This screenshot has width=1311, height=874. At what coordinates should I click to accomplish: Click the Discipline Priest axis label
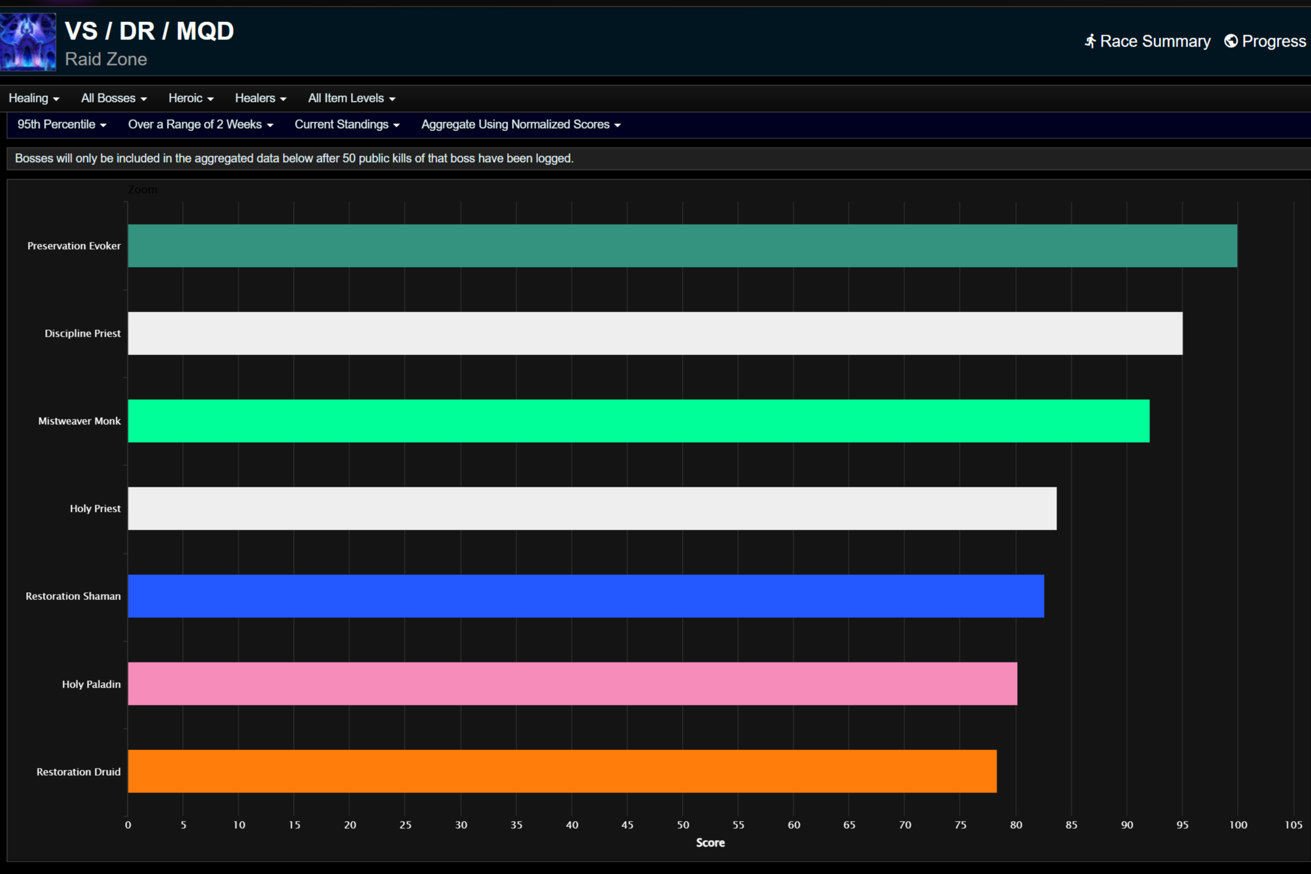[82, 334]
